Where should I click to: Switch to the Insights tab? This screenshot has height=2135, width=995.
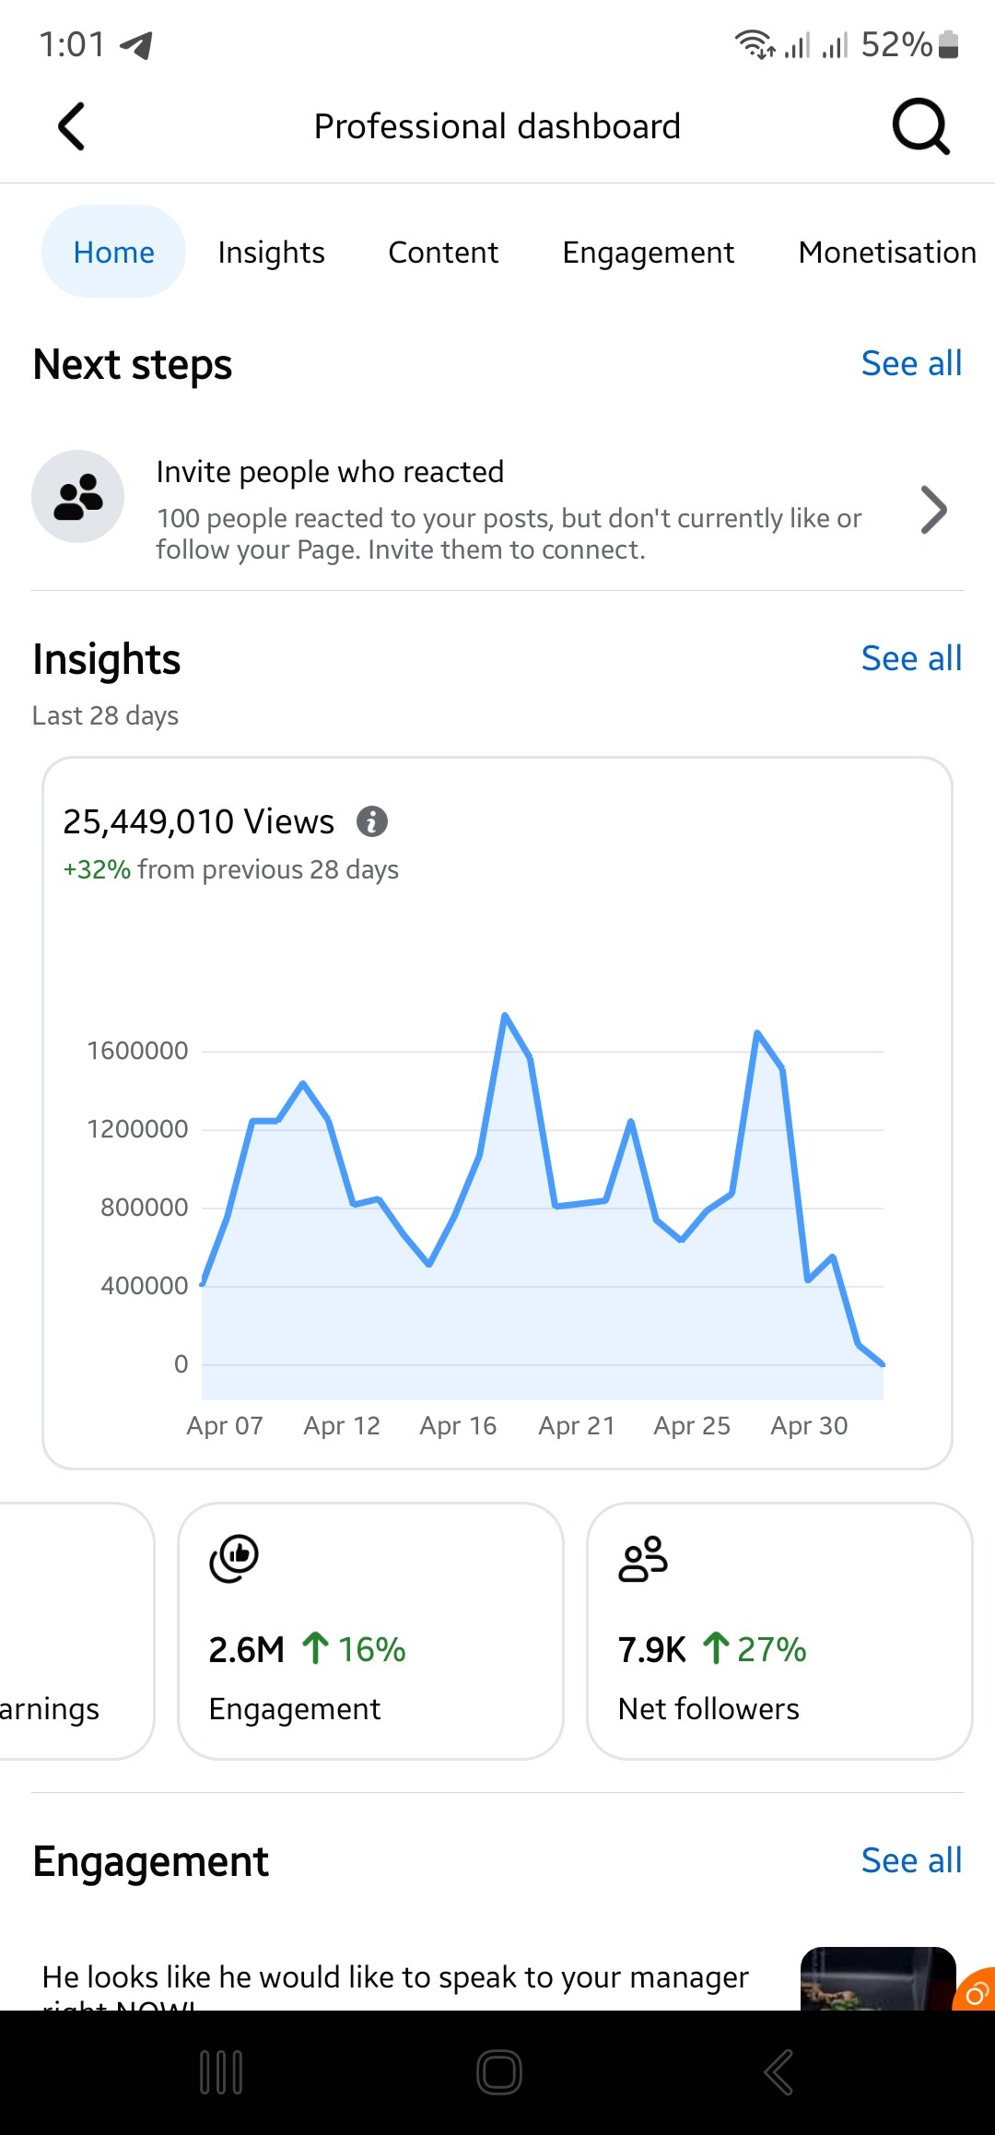pos(272,252)
